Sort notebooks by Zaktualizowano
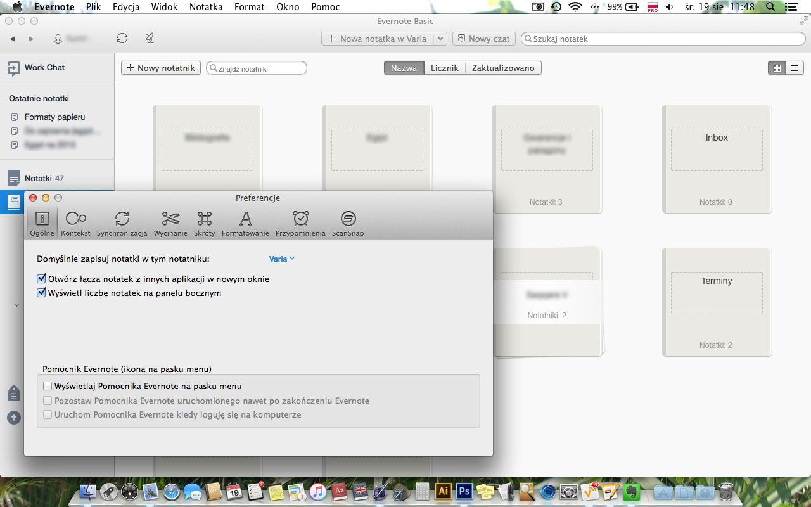This screenshot has width=811, height=507. [x=503, y=68]
